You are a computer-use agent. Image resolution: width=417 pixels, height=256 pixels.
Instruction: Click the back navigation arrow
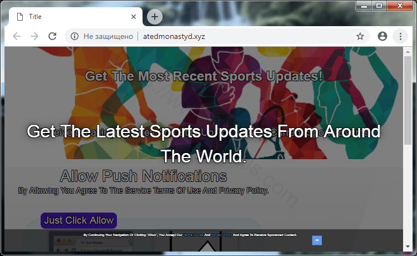point(17,36)
